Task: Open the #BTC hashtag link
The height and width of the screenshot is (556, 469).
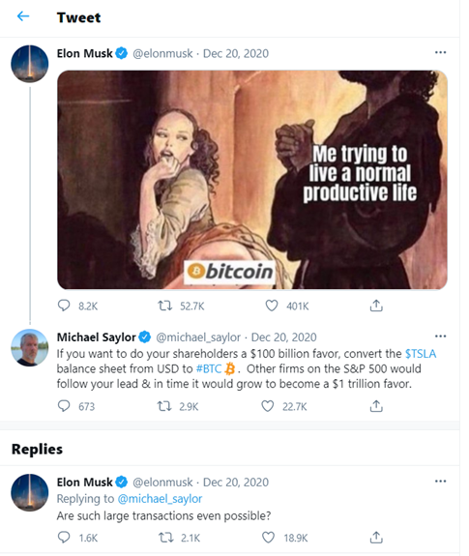Action: pos(209,368)
